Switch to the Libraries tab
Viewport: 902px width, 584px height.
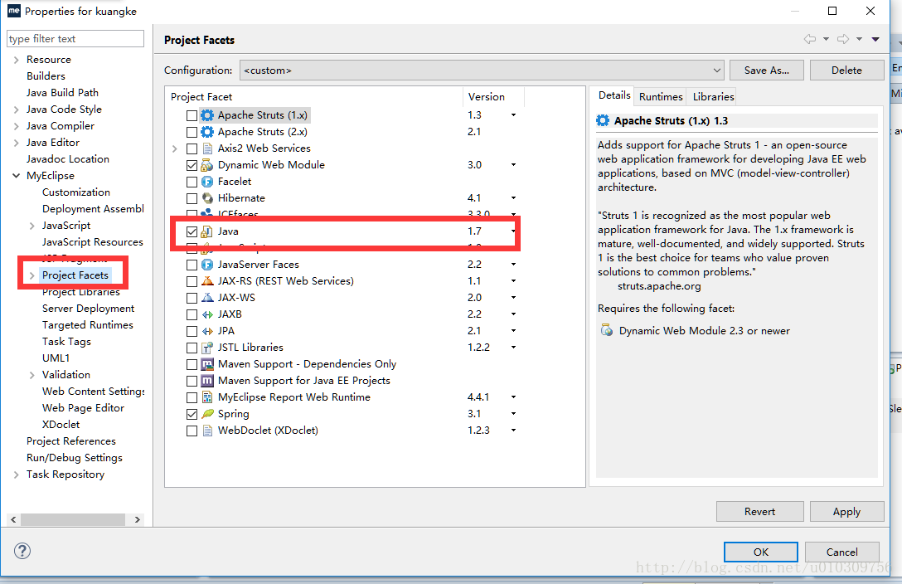coord(713,97)
